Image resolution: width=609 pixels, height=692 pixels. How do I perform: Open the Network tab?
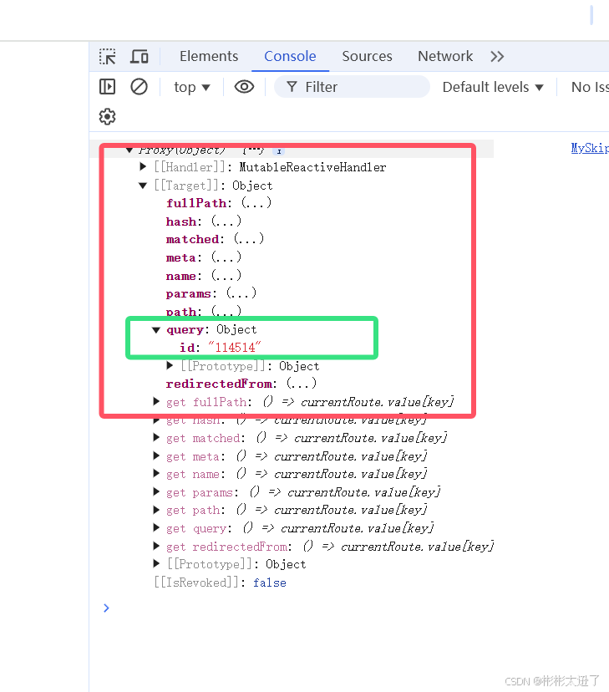[x=445, y=56]
